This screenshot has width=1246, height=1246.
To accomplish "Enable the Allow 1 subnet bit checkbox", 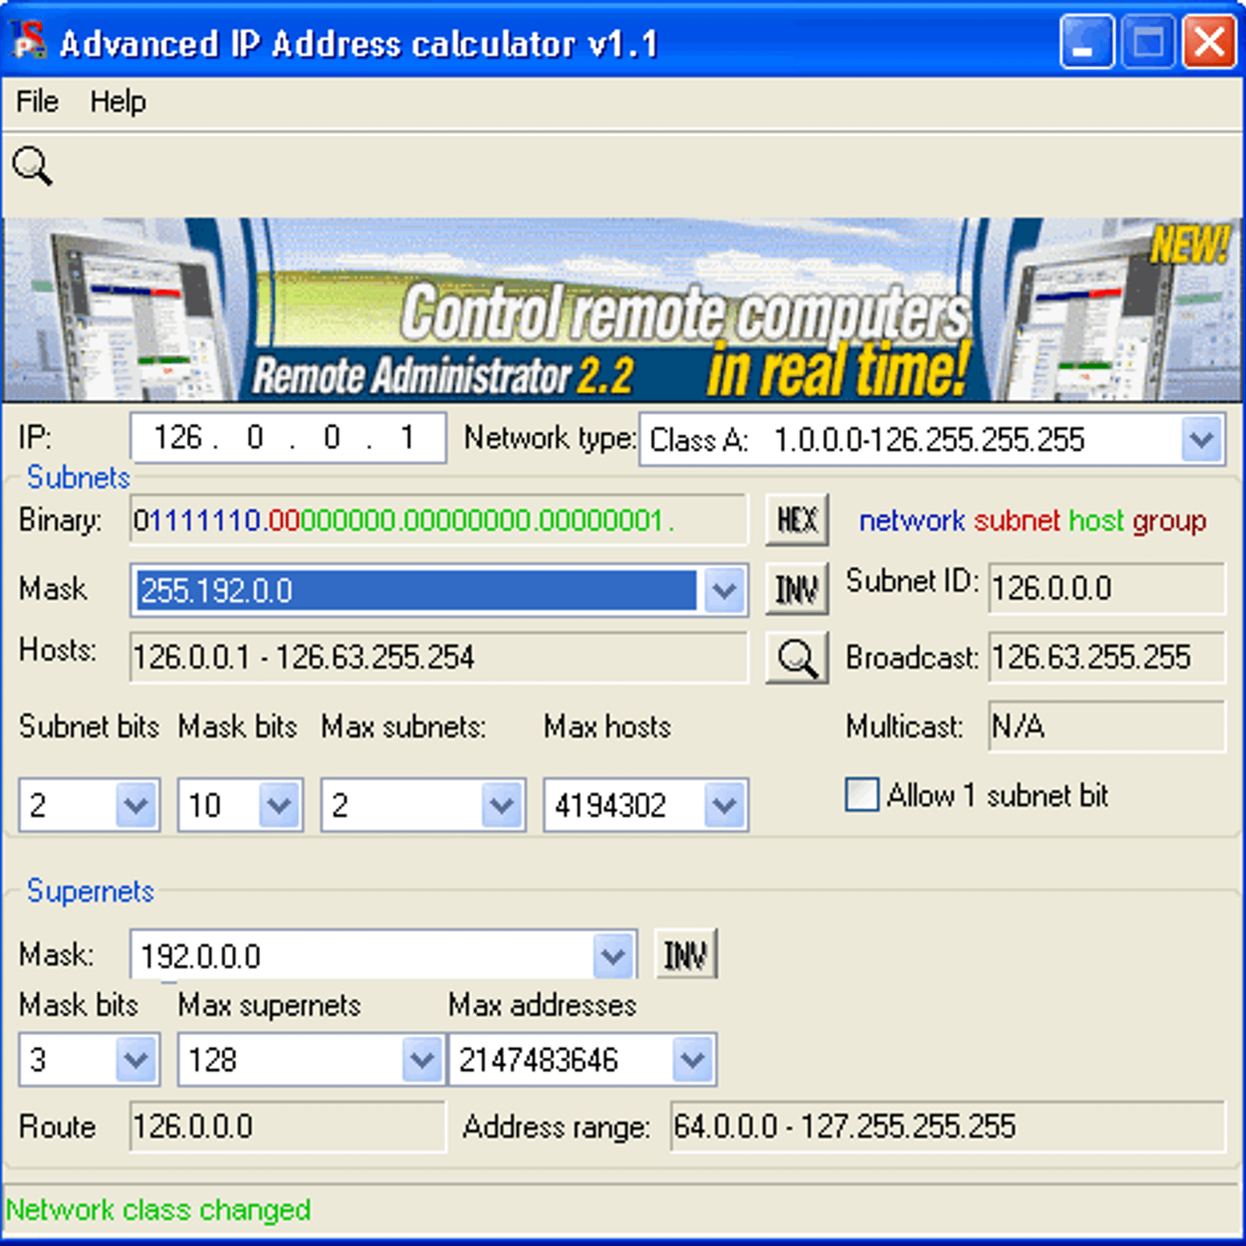I will click(862, 795).
